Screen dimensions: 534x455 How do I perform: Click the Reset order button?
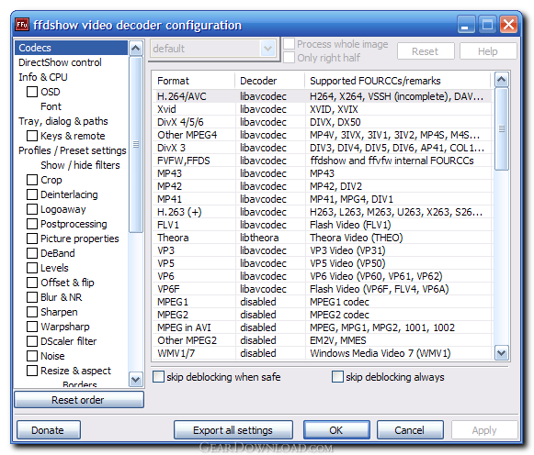pyautogui.click(x=79, y=400)
